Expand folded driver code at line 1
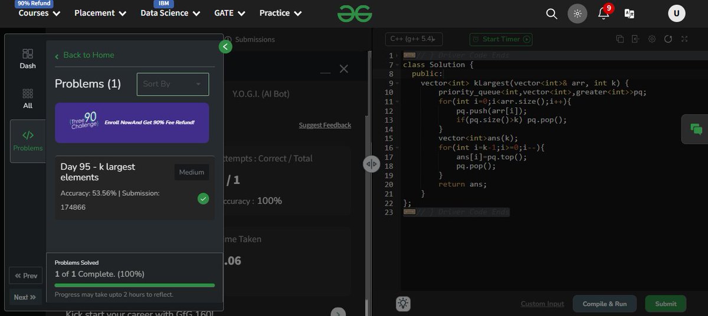This screenshot has height=316, width=708. 398,55
